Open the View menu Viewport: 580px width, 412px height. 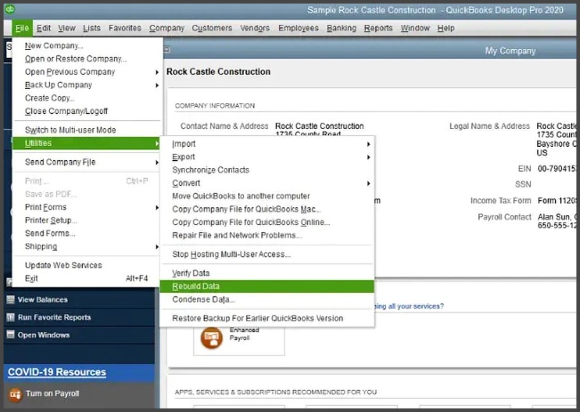[67, 28]
